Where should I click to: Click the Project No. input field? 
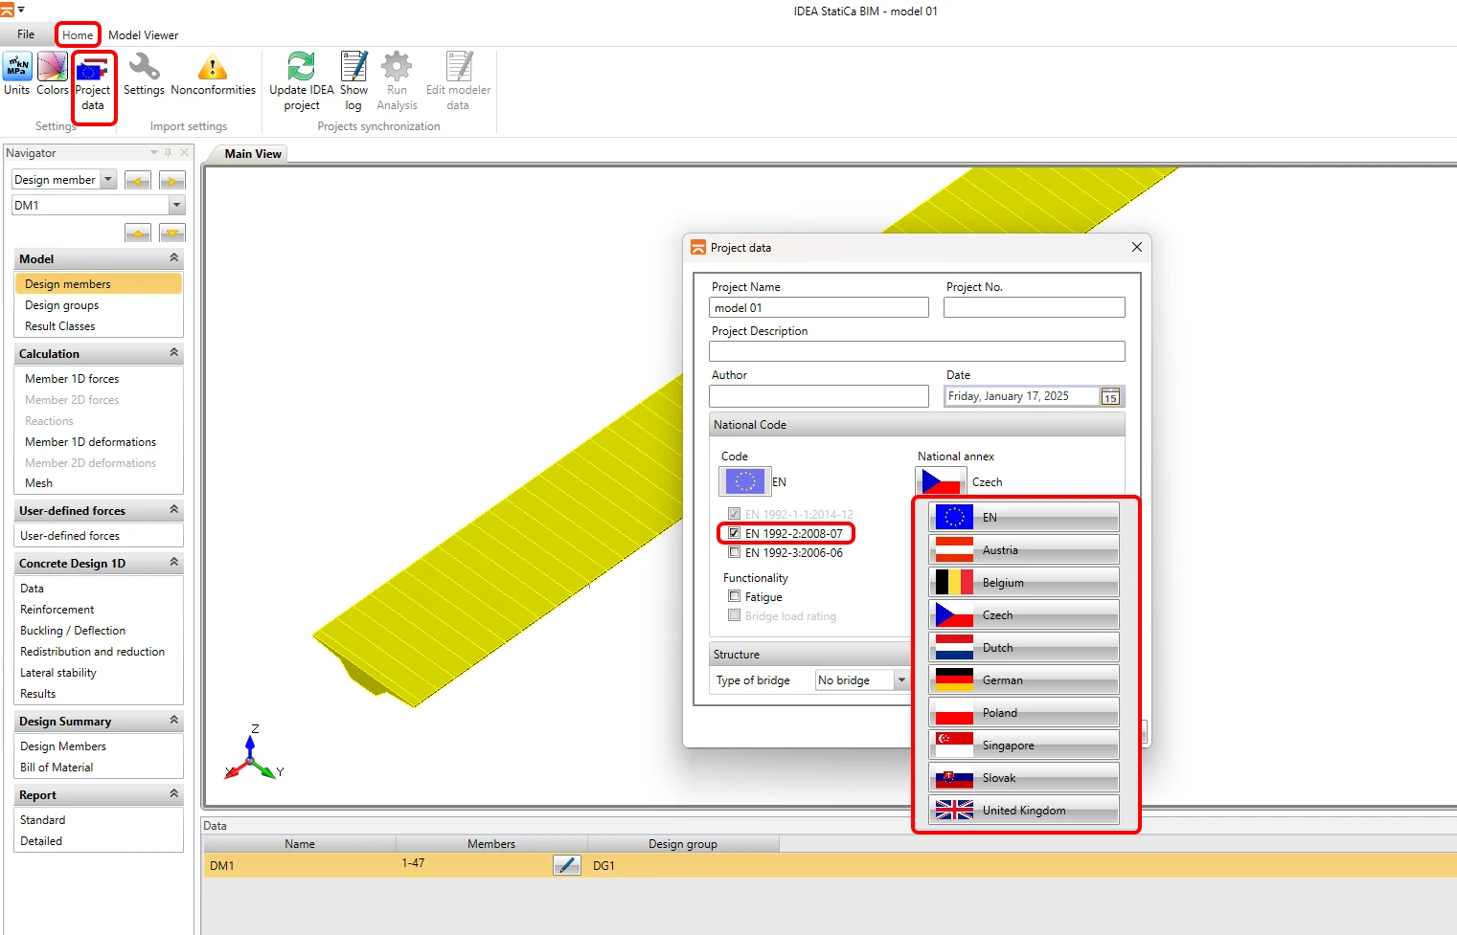(1035, 307)
